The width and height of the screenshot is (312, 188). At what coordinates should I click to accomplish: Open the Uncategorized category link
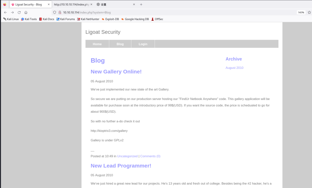tap(127, 156)
